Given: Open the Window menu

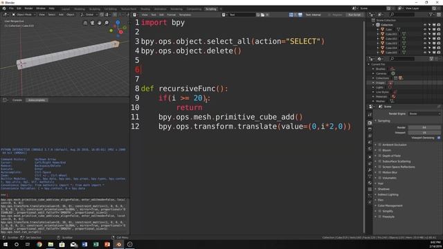Looking at the screenshot, I should [41, 8].
